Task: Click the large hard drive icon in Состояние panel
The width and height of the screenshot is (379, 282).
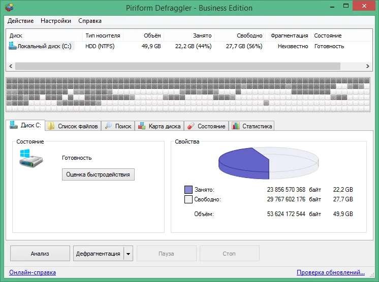Action: [30, 158]
